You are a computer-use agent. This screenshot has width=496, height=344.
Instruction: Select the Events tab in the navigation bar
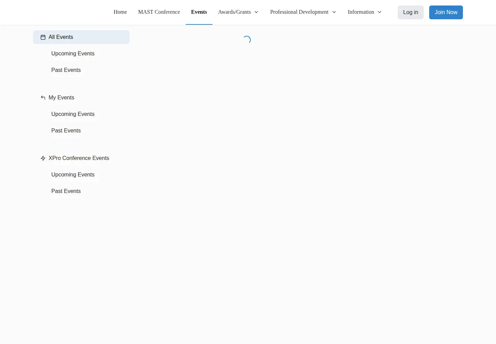pyautogui.click(x=199, y=12)
